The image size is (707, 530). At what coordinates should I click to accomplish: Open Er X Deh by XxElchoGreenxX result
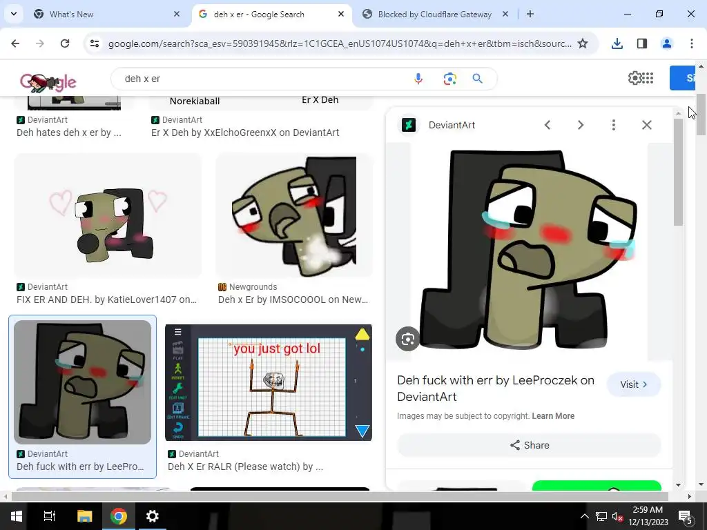(x=245, y=132)
